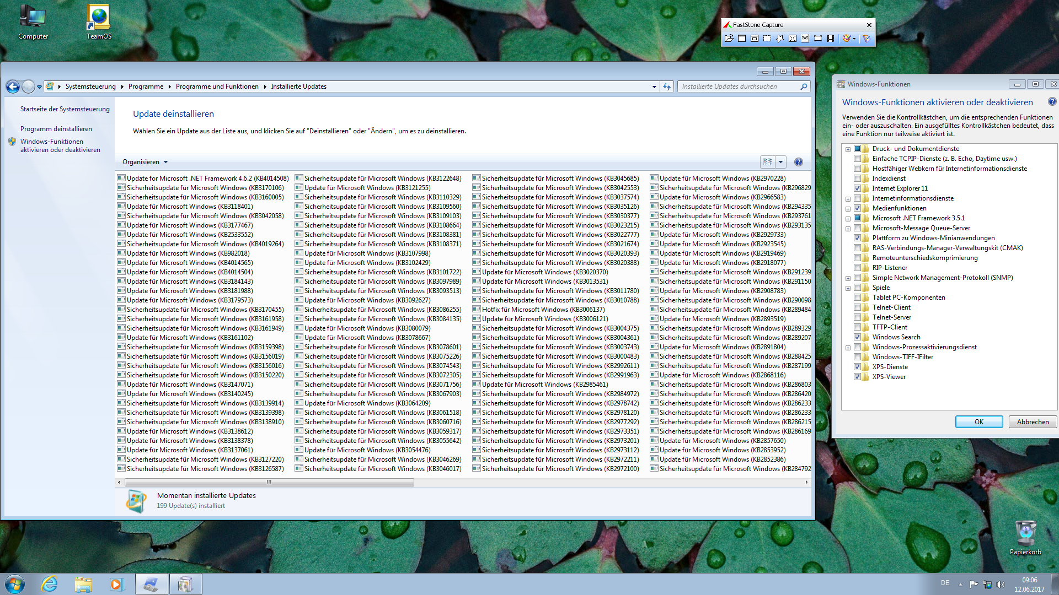Expand Microsoft .NET Framework 3.5.1 node
Viewport: 1059px width, 595px height.
click(x=848, y=219)
